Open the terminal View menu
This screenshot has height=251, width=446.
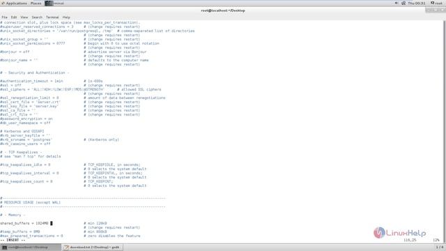point(24,17)
